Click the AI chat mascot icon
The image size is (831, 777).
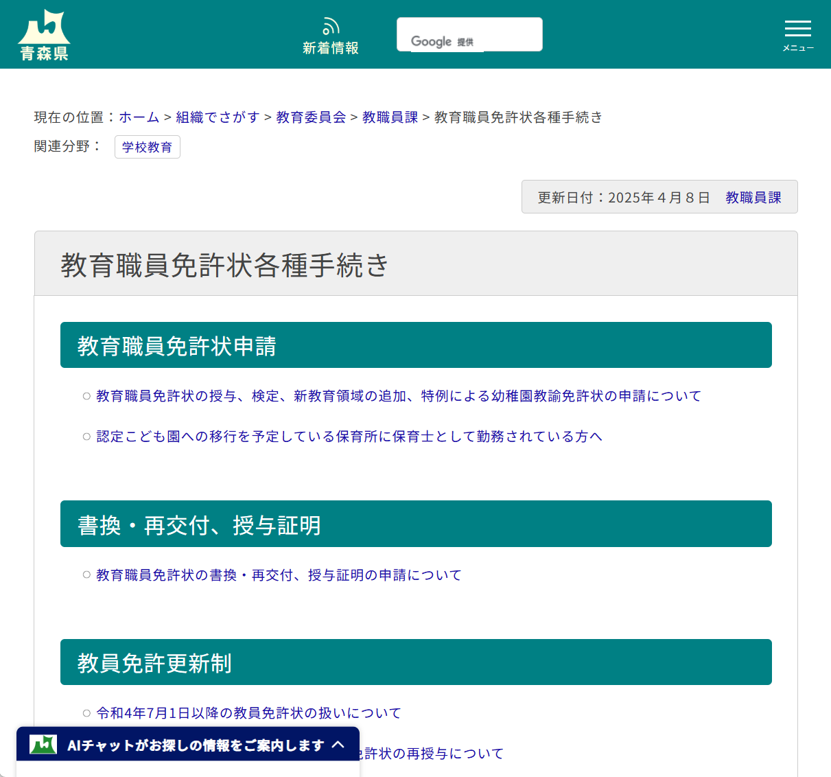41,744
